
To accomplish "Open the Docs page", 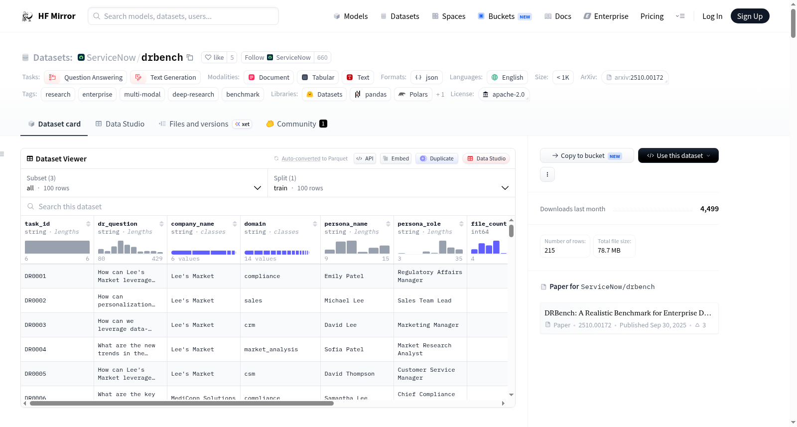I will click(x=557, y=16).
